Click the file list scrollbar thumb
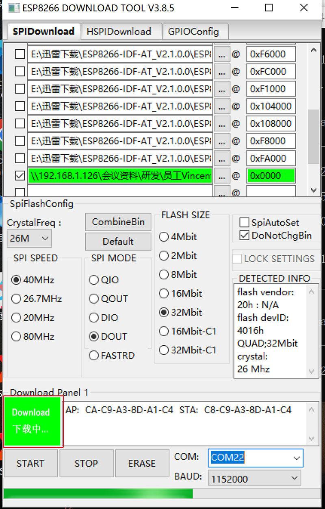This screenshot has height=509, width=325. tap(313, 136)
